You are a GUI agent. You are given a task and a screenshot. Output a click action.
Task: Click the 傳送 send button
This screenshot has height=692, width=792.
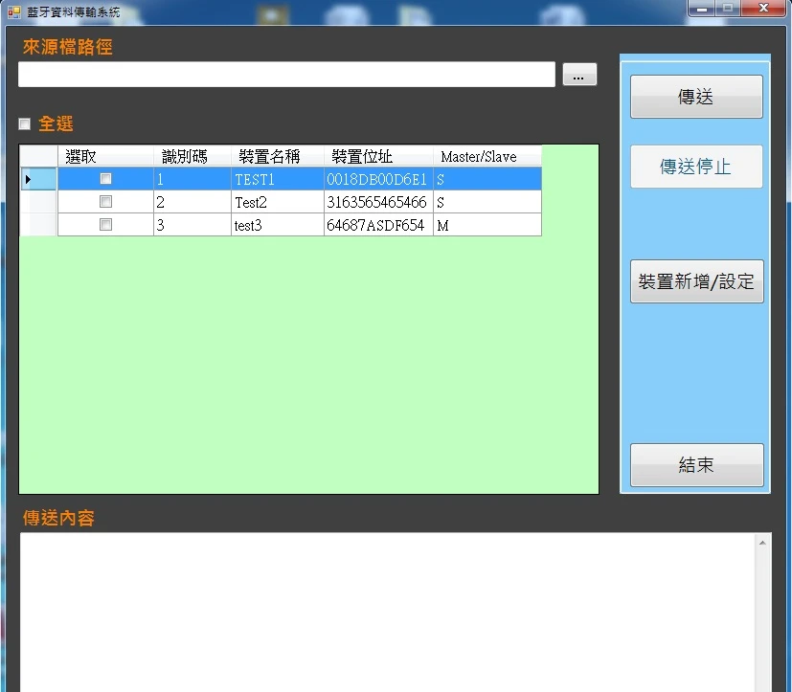[x=696, y=97]
